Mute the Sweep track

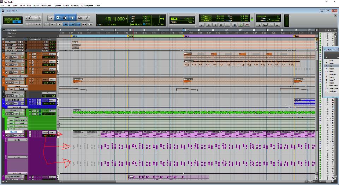click(x=12, y=83)
